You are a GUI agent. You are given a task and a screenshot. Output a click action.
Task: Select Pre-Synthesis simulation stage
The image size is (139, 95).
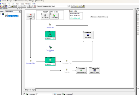coord(75,13)
